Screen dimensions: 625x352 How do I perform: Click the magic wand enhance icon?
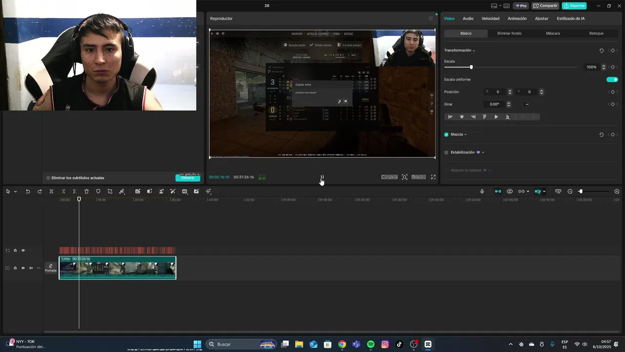173,192
